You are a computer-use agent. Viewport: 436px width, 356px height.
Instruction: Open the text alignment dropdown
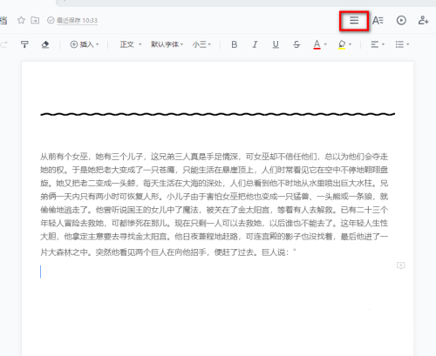378,44
